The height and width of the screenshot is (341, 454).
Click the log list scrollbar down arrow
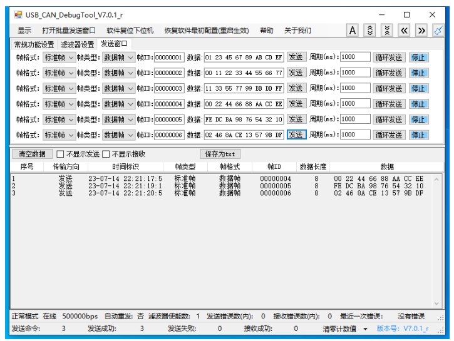436,303
